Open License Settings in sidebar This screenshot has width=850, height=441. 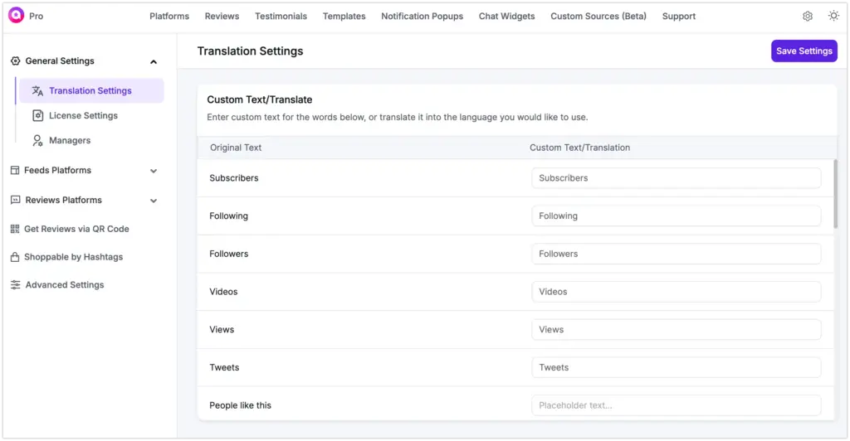[x=83, y=115]
